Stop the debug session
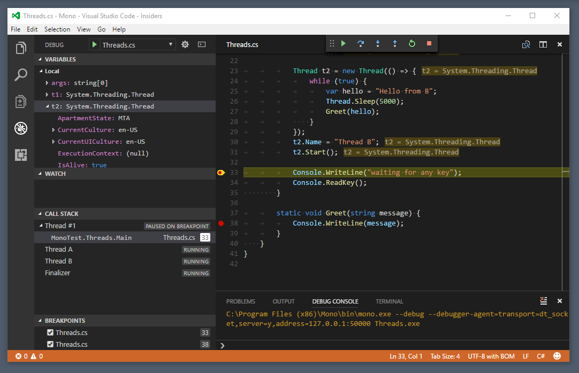This screenshot has width=579, height=373. pos(429,43)
